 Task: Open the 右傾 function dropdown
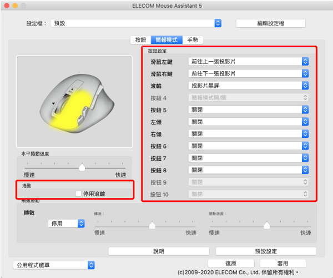(248, 134)
